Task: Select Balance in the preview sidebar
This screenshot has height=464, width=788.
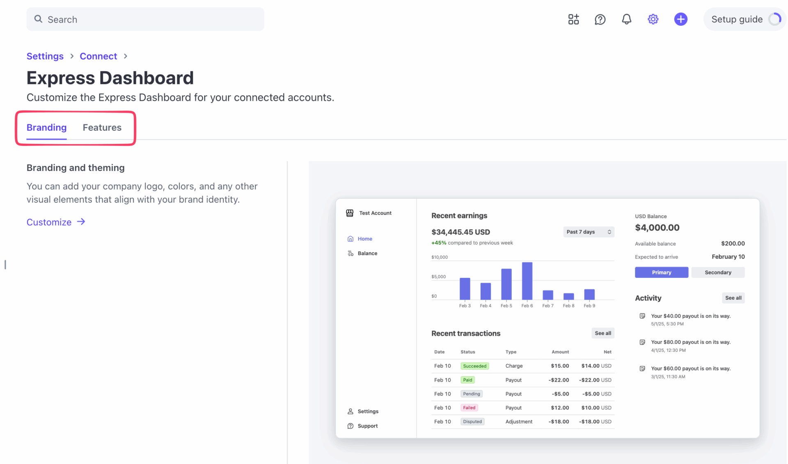Action: click(367, 253)
